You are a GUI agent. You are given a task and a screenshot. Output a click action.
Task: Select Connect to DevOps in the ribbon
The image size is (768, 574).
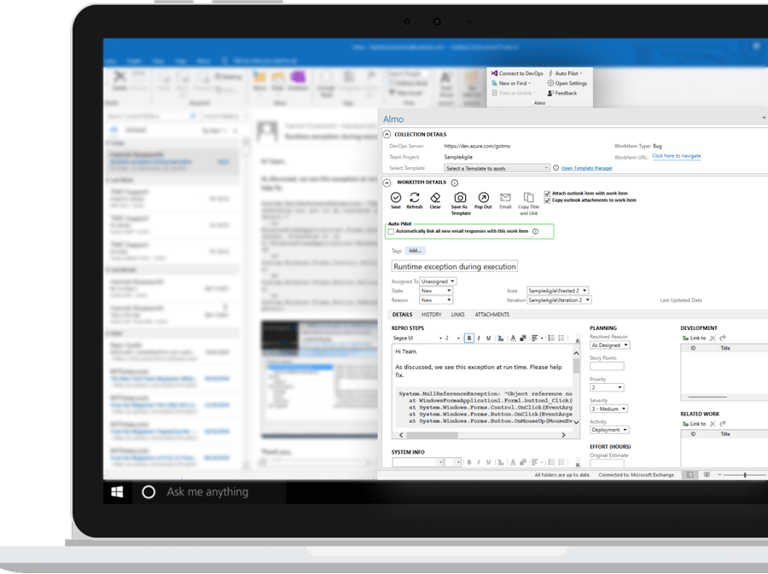521,73
